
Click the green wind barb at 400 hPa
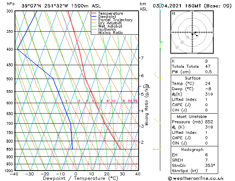point(161,45)
